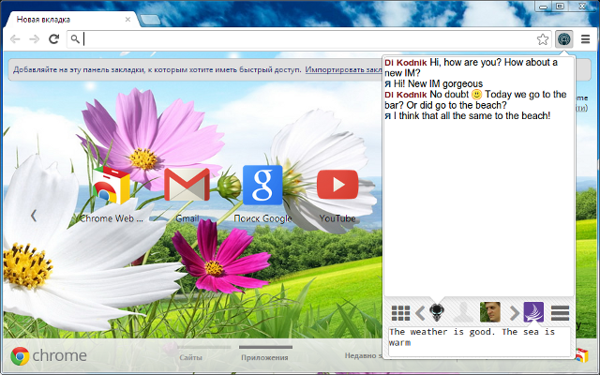
Task: Click the chat message text box
Action: pyautogui.click(x=478, y=339)
